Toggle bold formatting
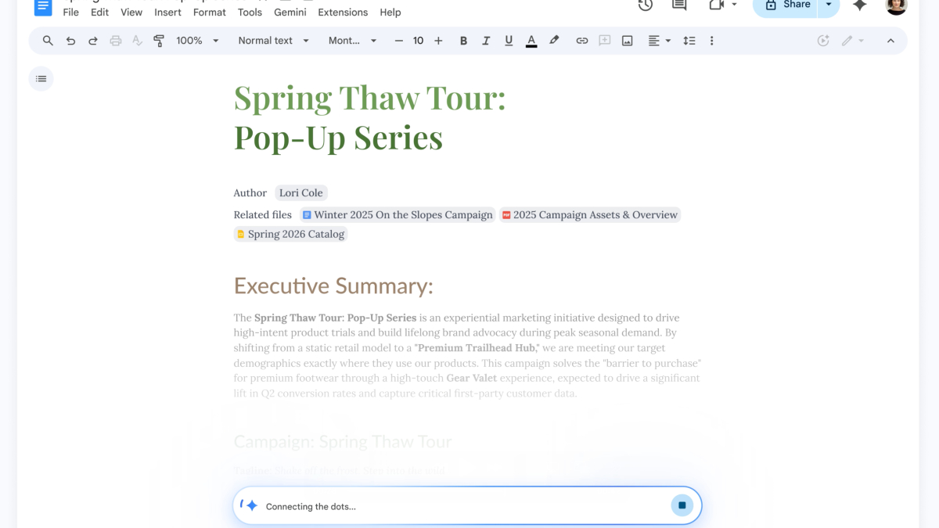Screen dimensions: 939x528 [463, 41]
